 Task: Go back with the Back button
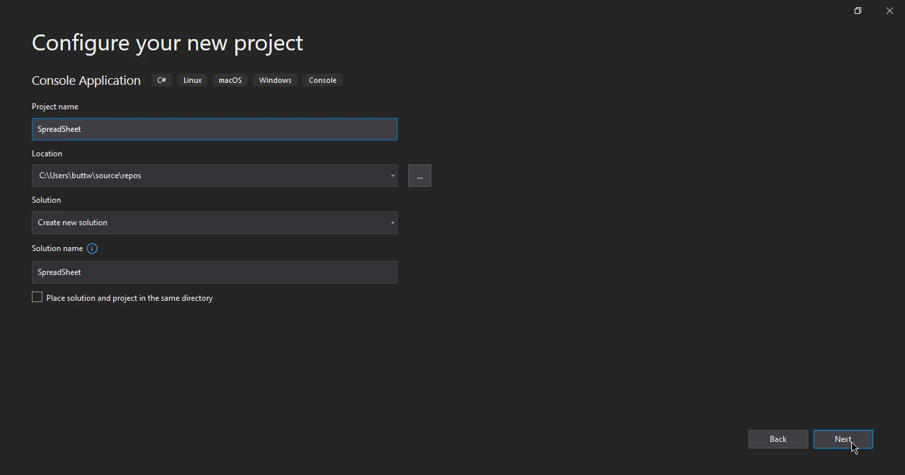[x=778, y=439]
